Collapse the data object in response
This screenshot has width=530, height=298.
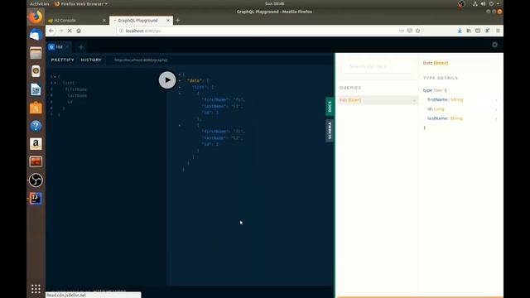(x=180, y=80)
